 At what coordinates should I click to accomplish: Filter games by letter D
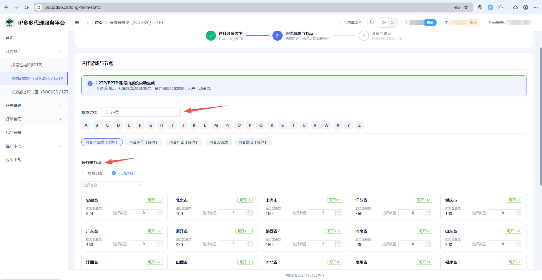(118, 125)
